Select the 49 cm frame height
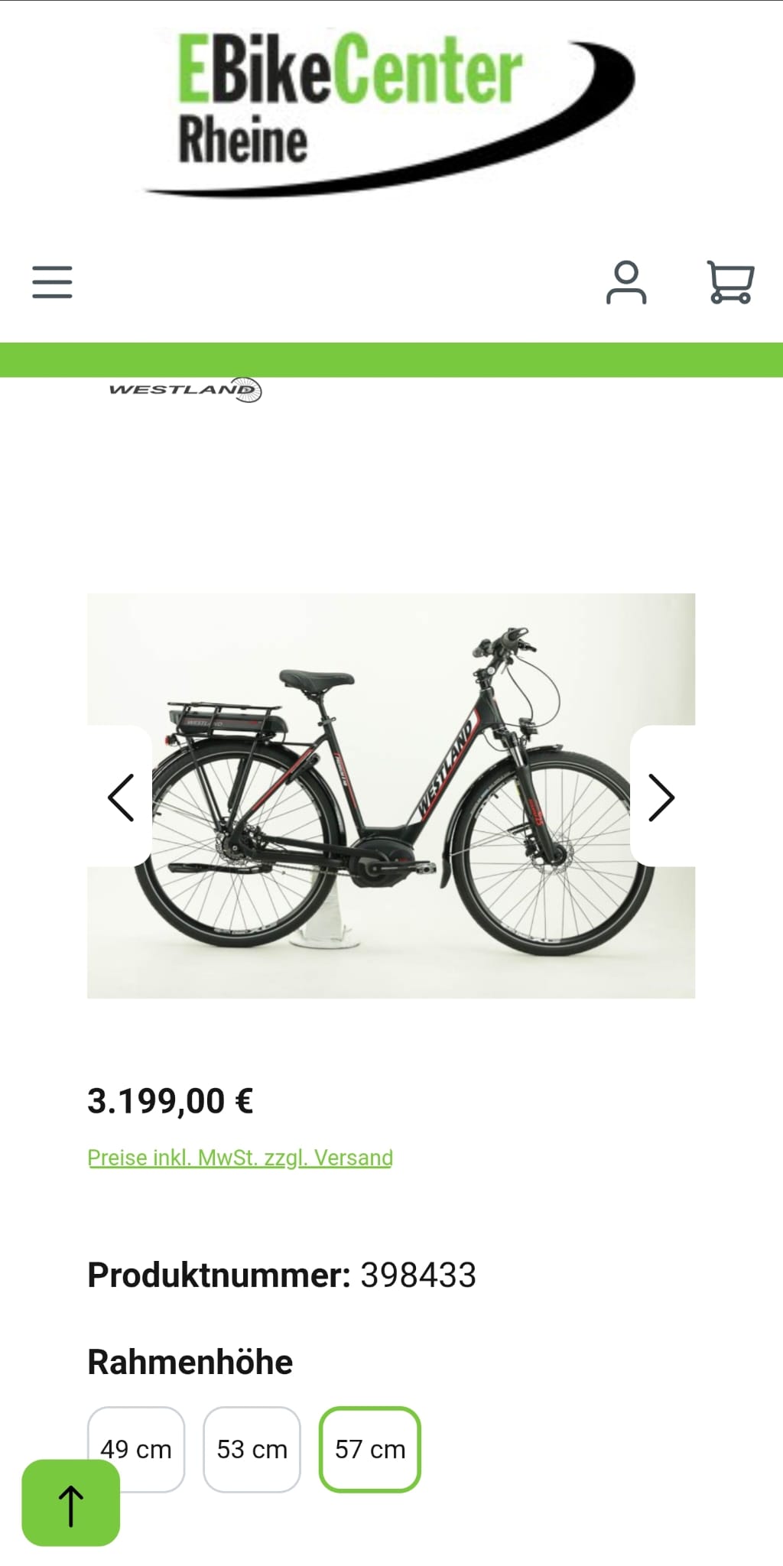783x1566 pixels. (136, 1449)
